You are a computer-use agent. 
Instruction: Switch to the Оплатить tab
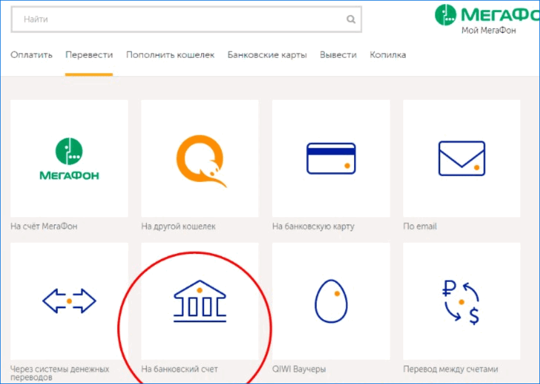click(x=32, y=55)
